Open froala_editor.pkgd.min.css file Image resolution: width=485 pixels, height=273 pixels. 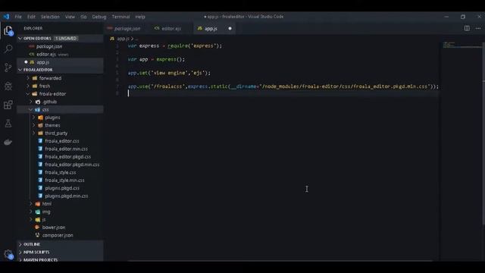click(72, 165)
